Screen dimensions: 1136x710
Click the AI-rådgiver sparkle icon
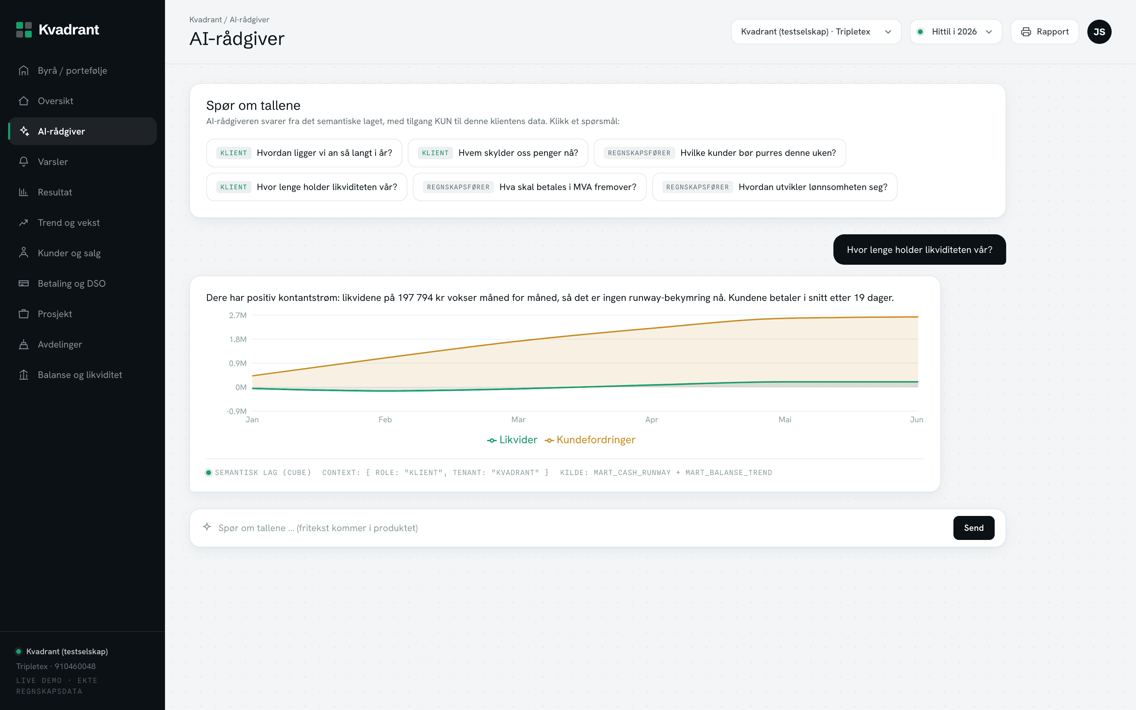tap(24, 131)
